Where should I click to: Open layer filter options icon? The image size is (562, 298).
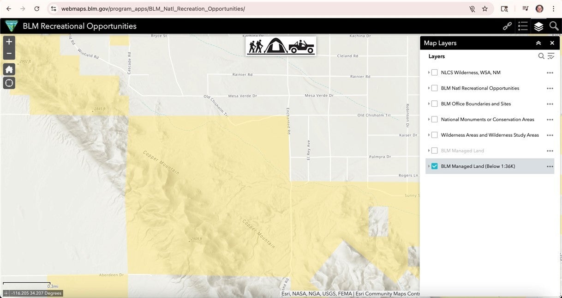551,56
